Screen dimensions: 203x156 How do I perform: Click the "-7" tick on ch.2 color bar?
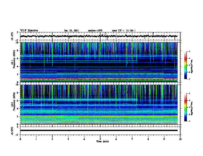[189, 121]
